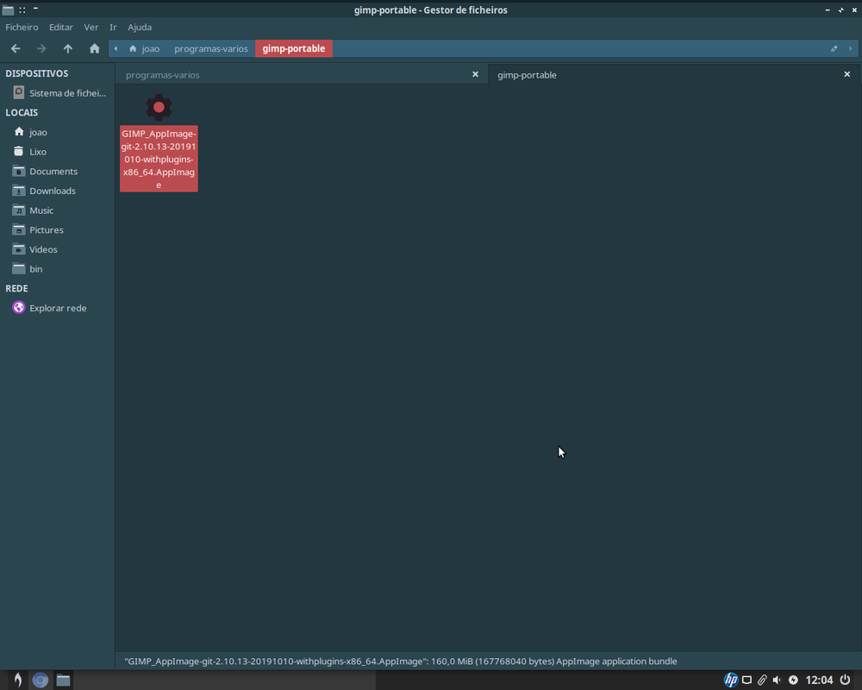
Task: Open the volume control in tray
Action: (x=777, y=681)
